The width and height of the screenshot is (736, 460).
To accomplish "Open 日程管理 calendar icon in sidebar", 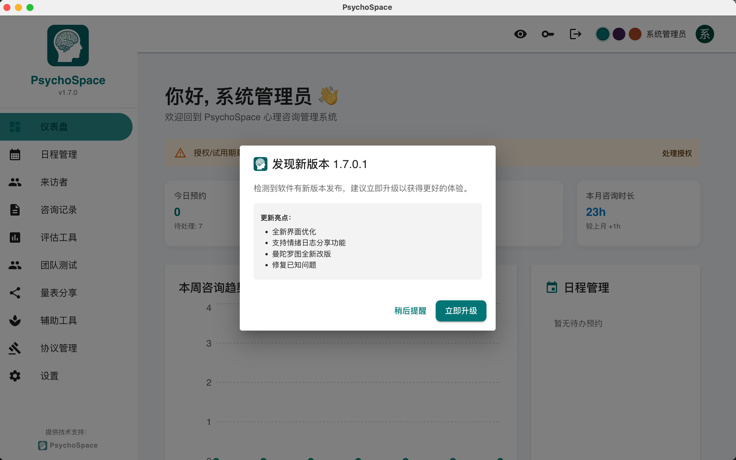I will point(15,154).
